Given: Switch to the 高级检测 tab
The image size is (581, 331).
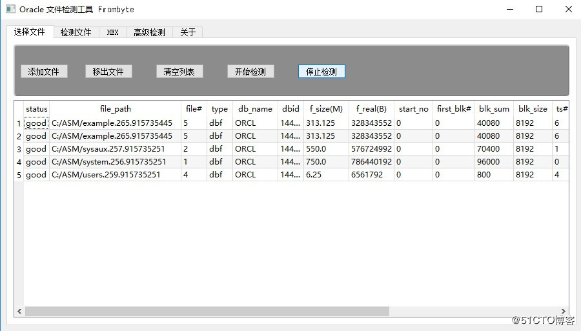Looking at the screenshot, I should click(149, 32).
